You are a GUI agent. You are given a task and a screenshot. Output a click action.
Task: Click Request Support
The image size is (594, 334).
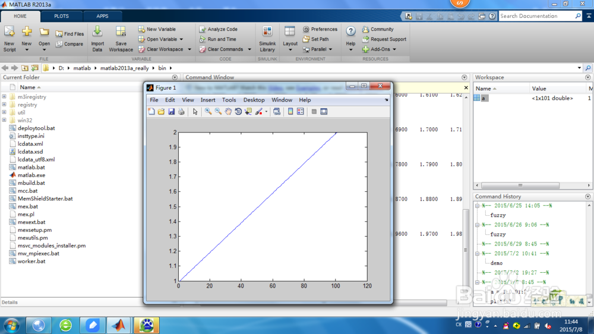click(384, 39)
